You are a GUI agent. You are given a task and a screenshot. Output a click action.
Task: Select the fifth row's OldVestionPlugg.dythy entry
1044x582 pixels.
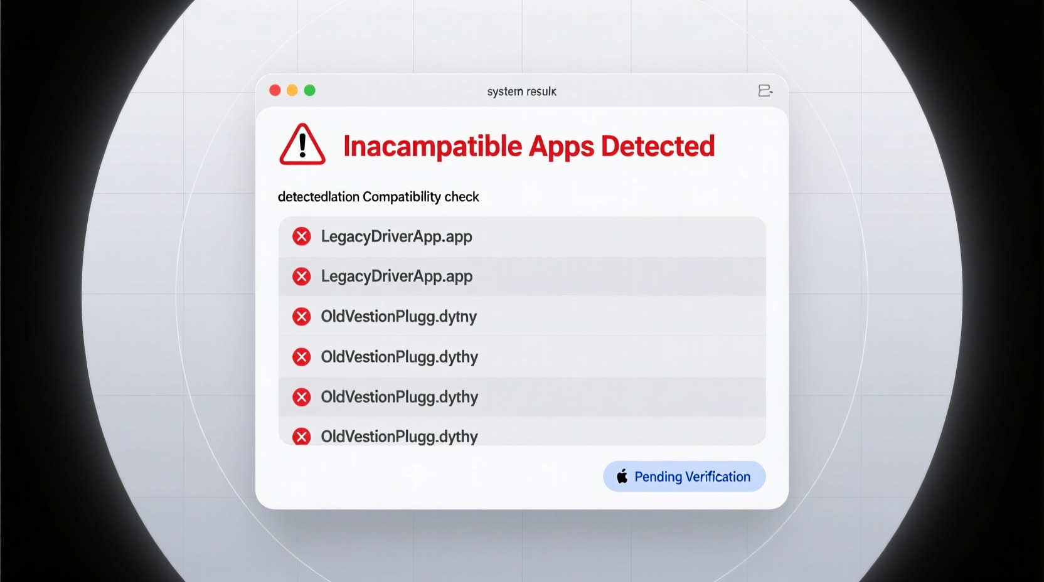point(399,397)
